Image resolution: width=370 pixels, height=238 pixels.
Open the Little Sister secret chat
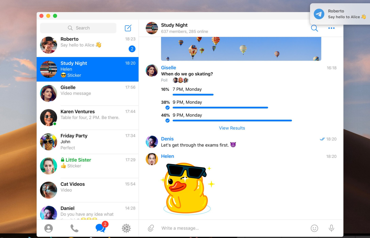(x=87, y=166)
